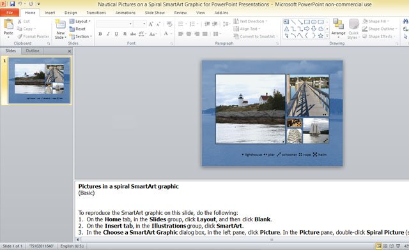
Task: Switch to the Insert tab
Action: (50, 13)
